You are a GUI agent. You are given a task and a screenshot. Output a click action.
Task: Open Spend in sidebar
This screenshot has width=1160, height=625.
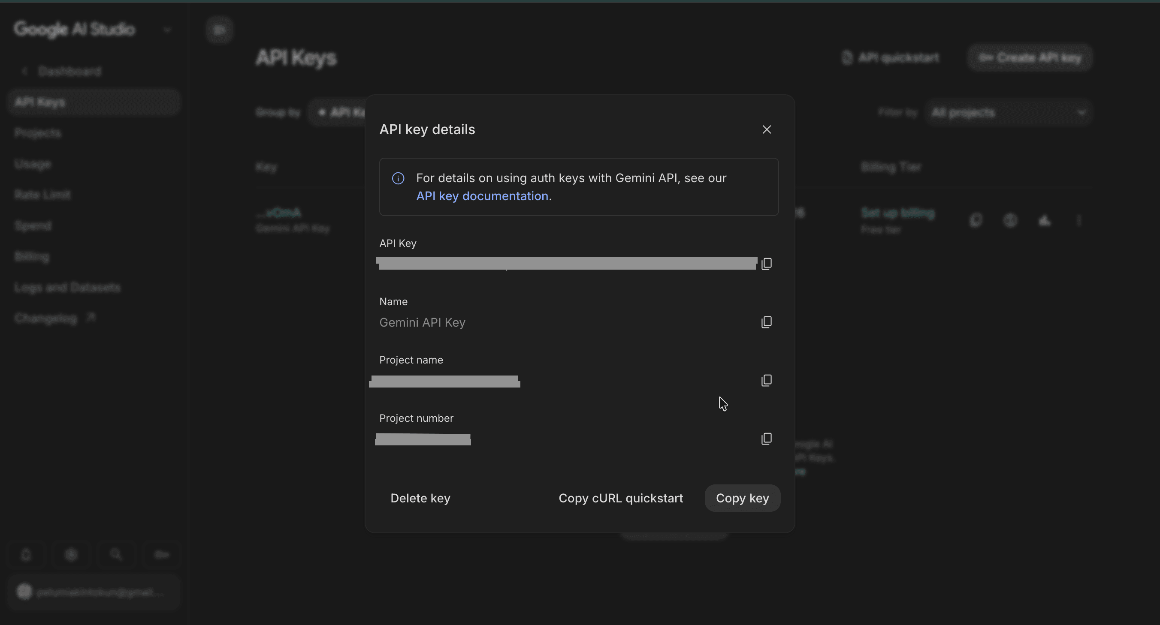pyautogui.click(x=33, y=226)
